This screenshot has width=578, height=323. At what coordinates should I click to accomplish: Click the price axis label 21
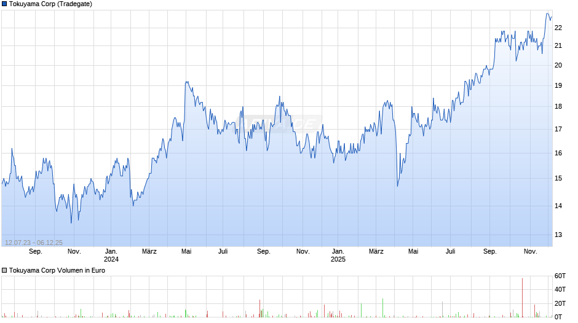[558, 46]
